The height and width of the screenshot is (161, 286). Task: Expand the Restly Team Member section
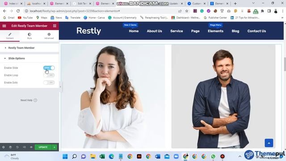pyautogui.click(x=29, y=48)
